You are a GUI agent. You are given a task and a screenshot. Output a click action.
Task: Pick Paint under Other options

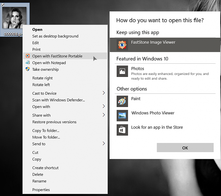[165, 101]
